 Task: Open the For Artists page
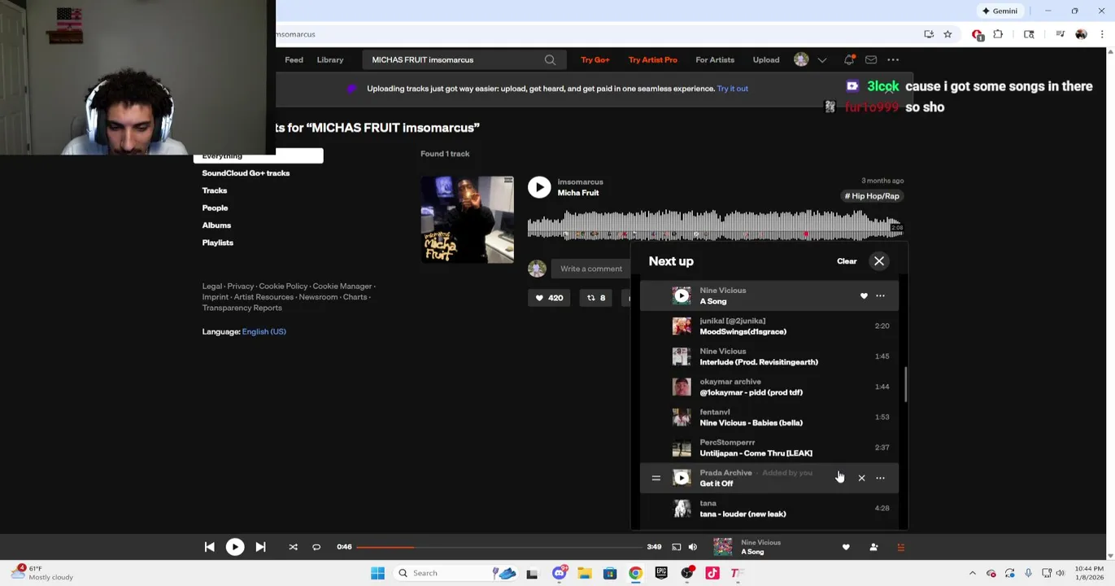click(x=715, y=59)
